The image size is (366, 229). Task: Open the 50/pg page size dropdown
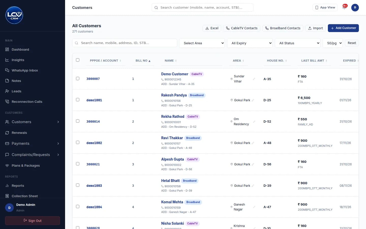click(333, 43)
